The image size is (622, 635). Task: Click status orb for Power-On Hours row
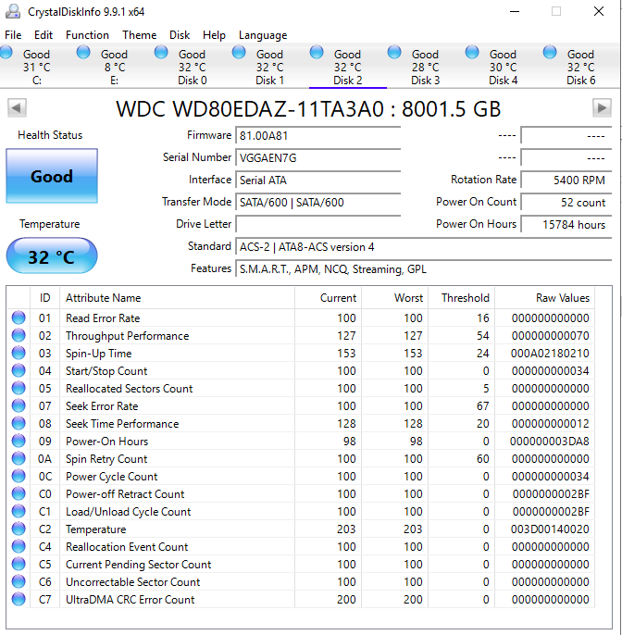tap(19, 441)
